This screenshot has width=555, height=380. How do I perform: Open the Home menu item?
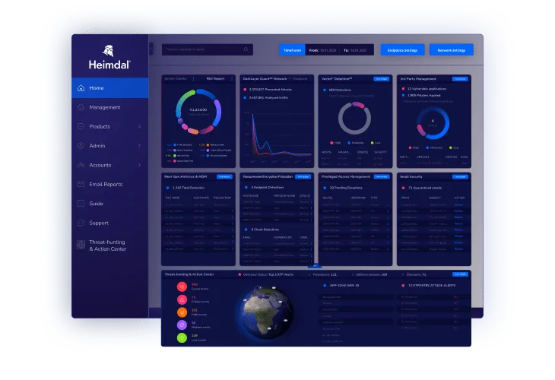(110, 87)
